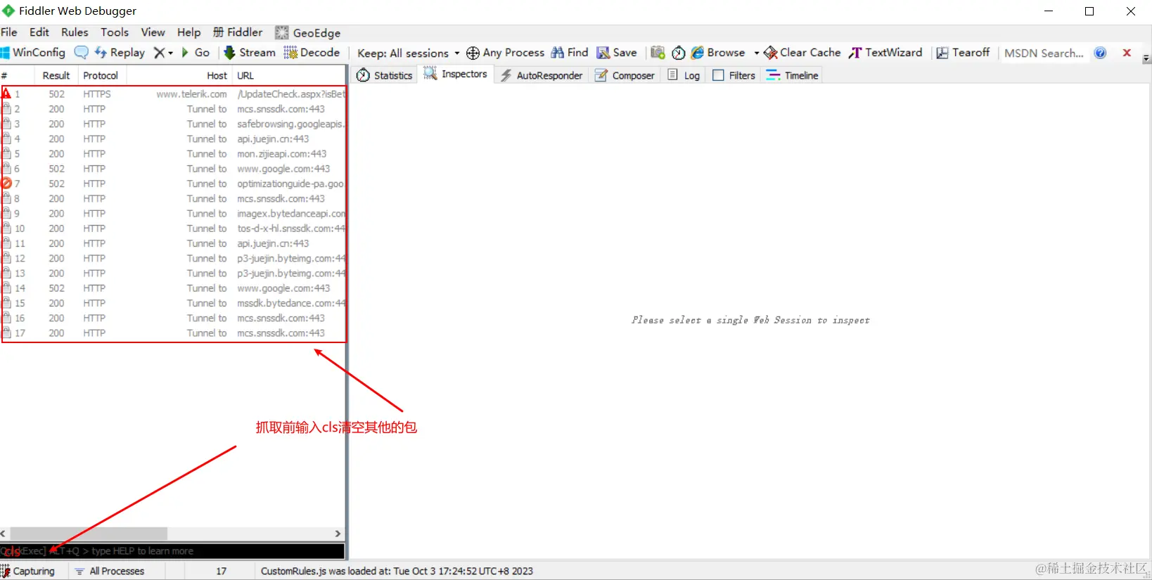Switch to the Inspectors tab
Screen dimensions: 1152x580
tap(455, 74)
